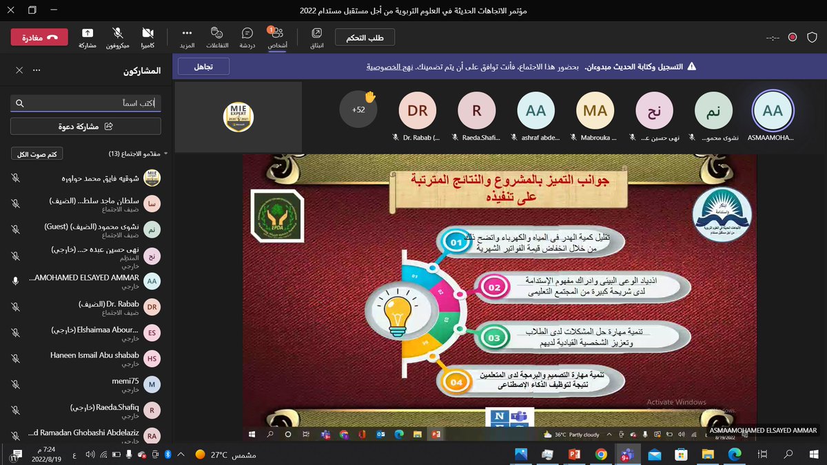Click the red recording indicator
Screen dimensions: 827x465
click(793, 37)
